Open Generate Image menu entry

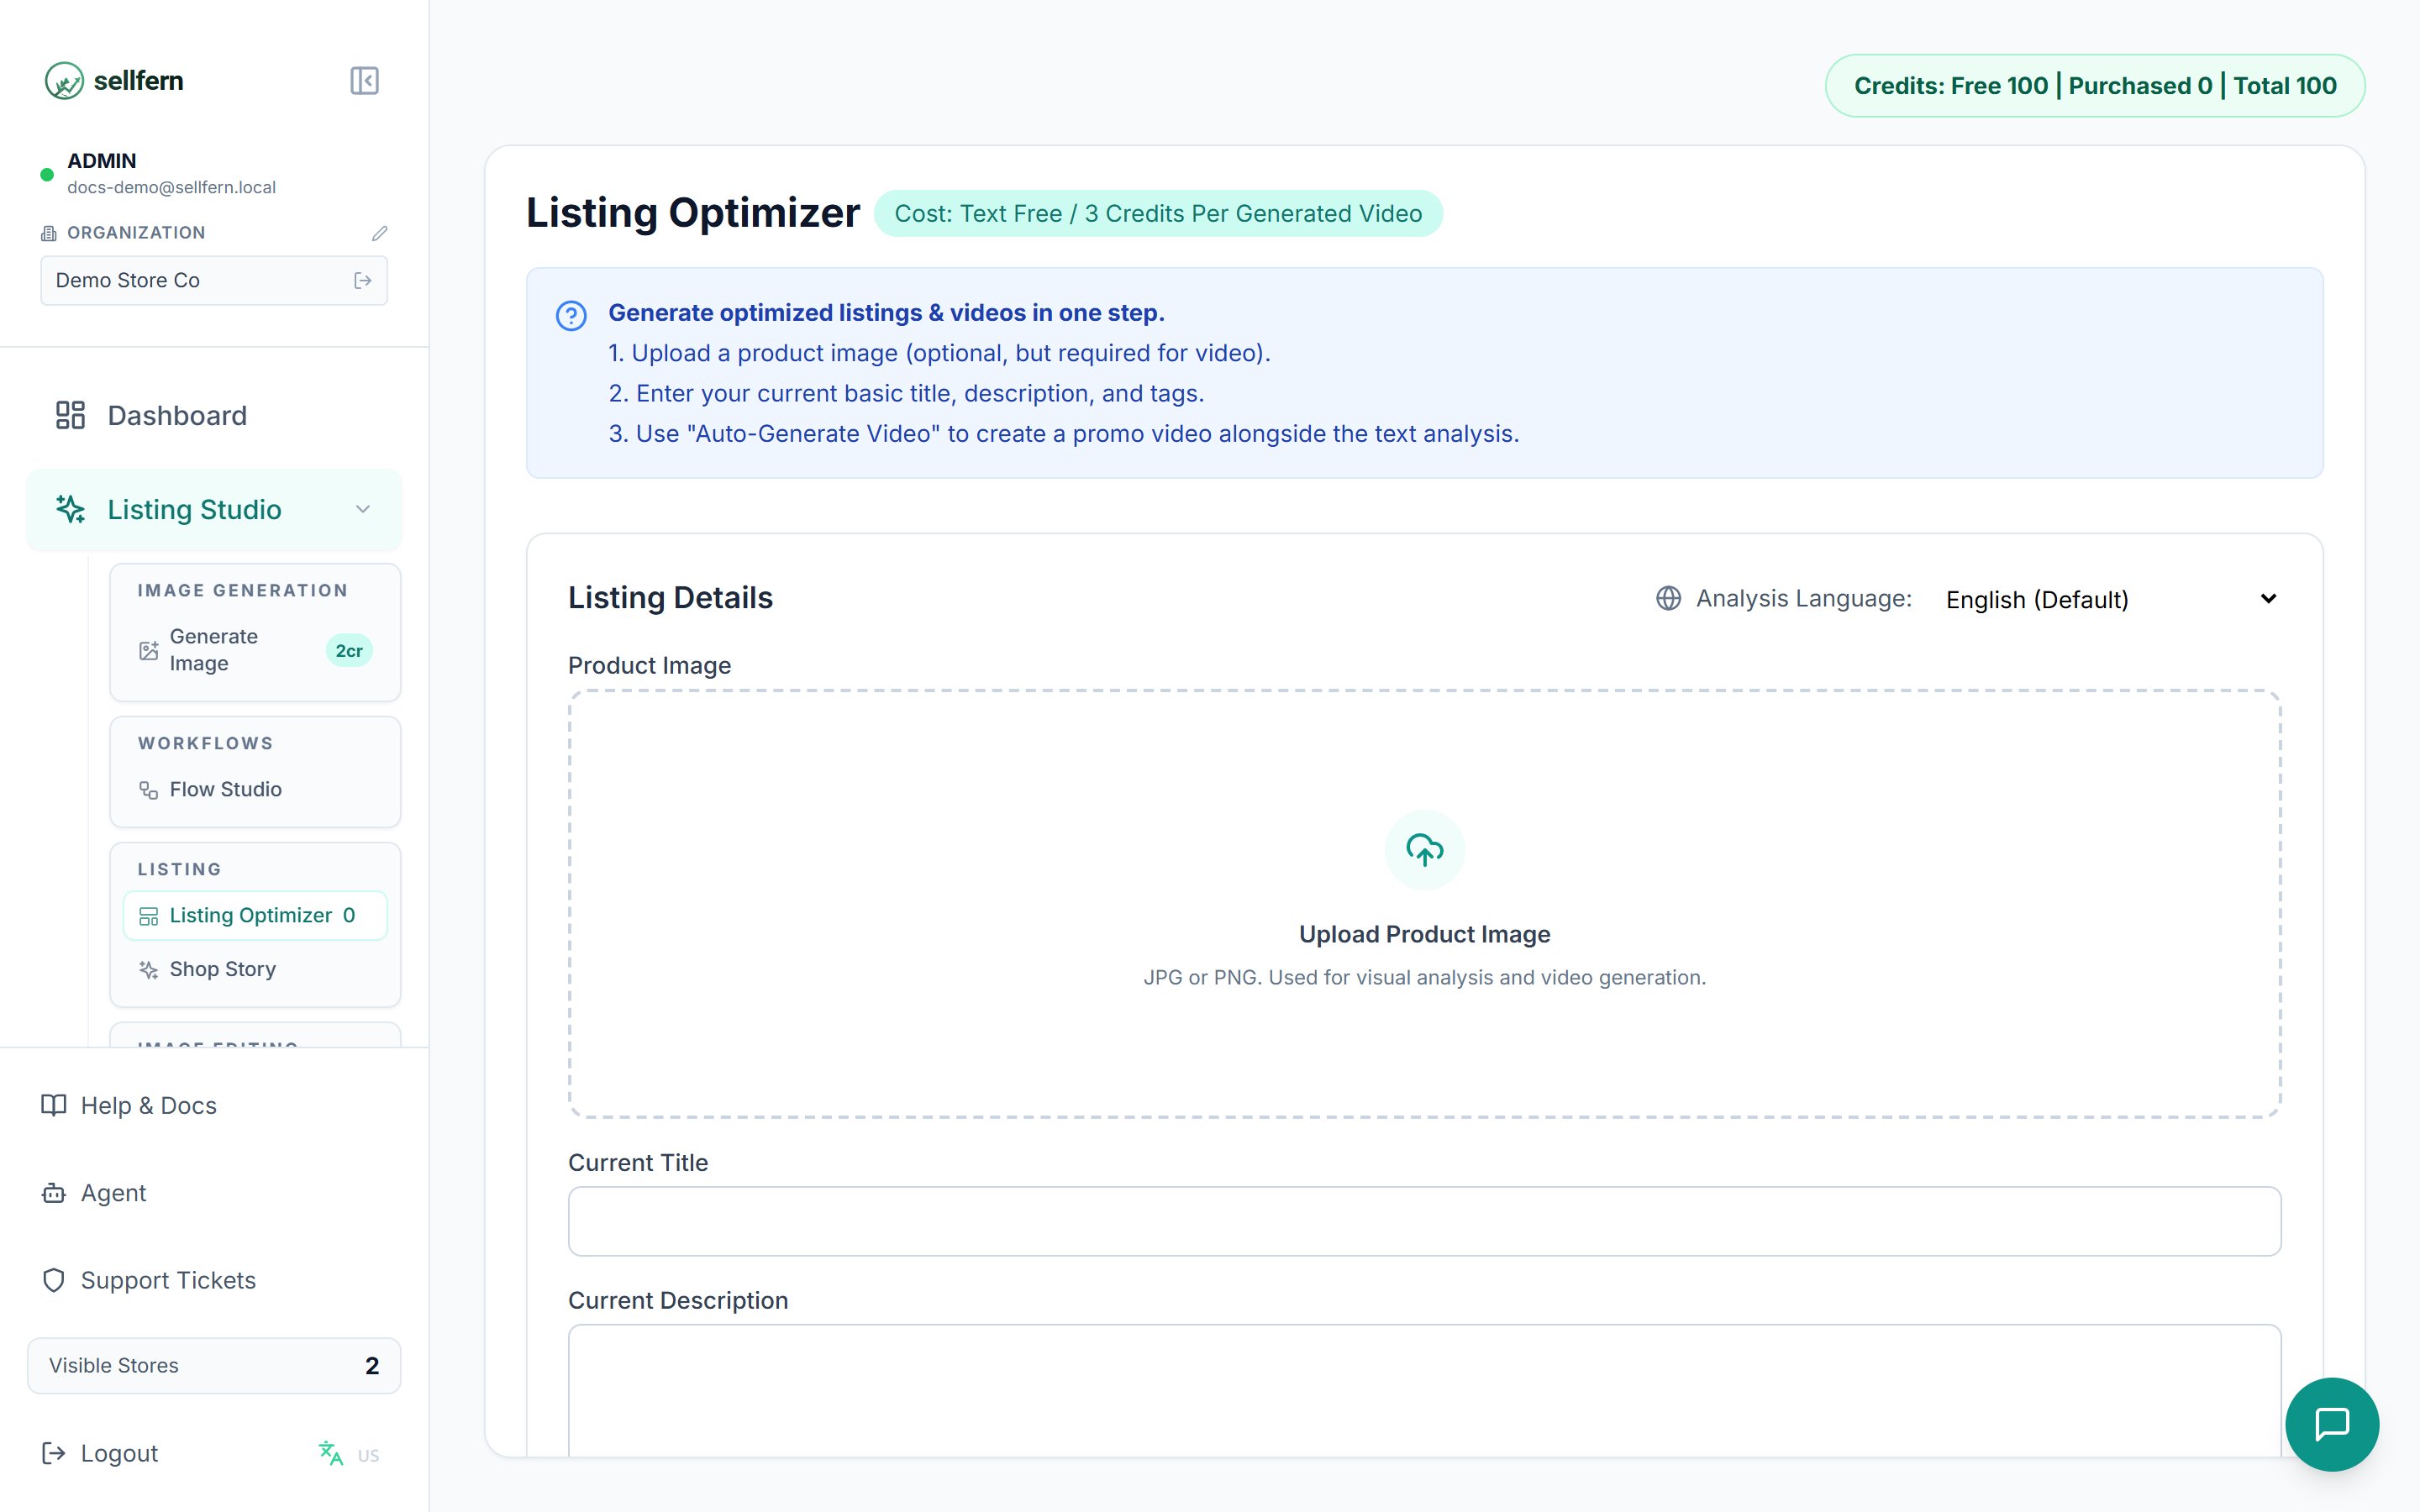[255, 650]
